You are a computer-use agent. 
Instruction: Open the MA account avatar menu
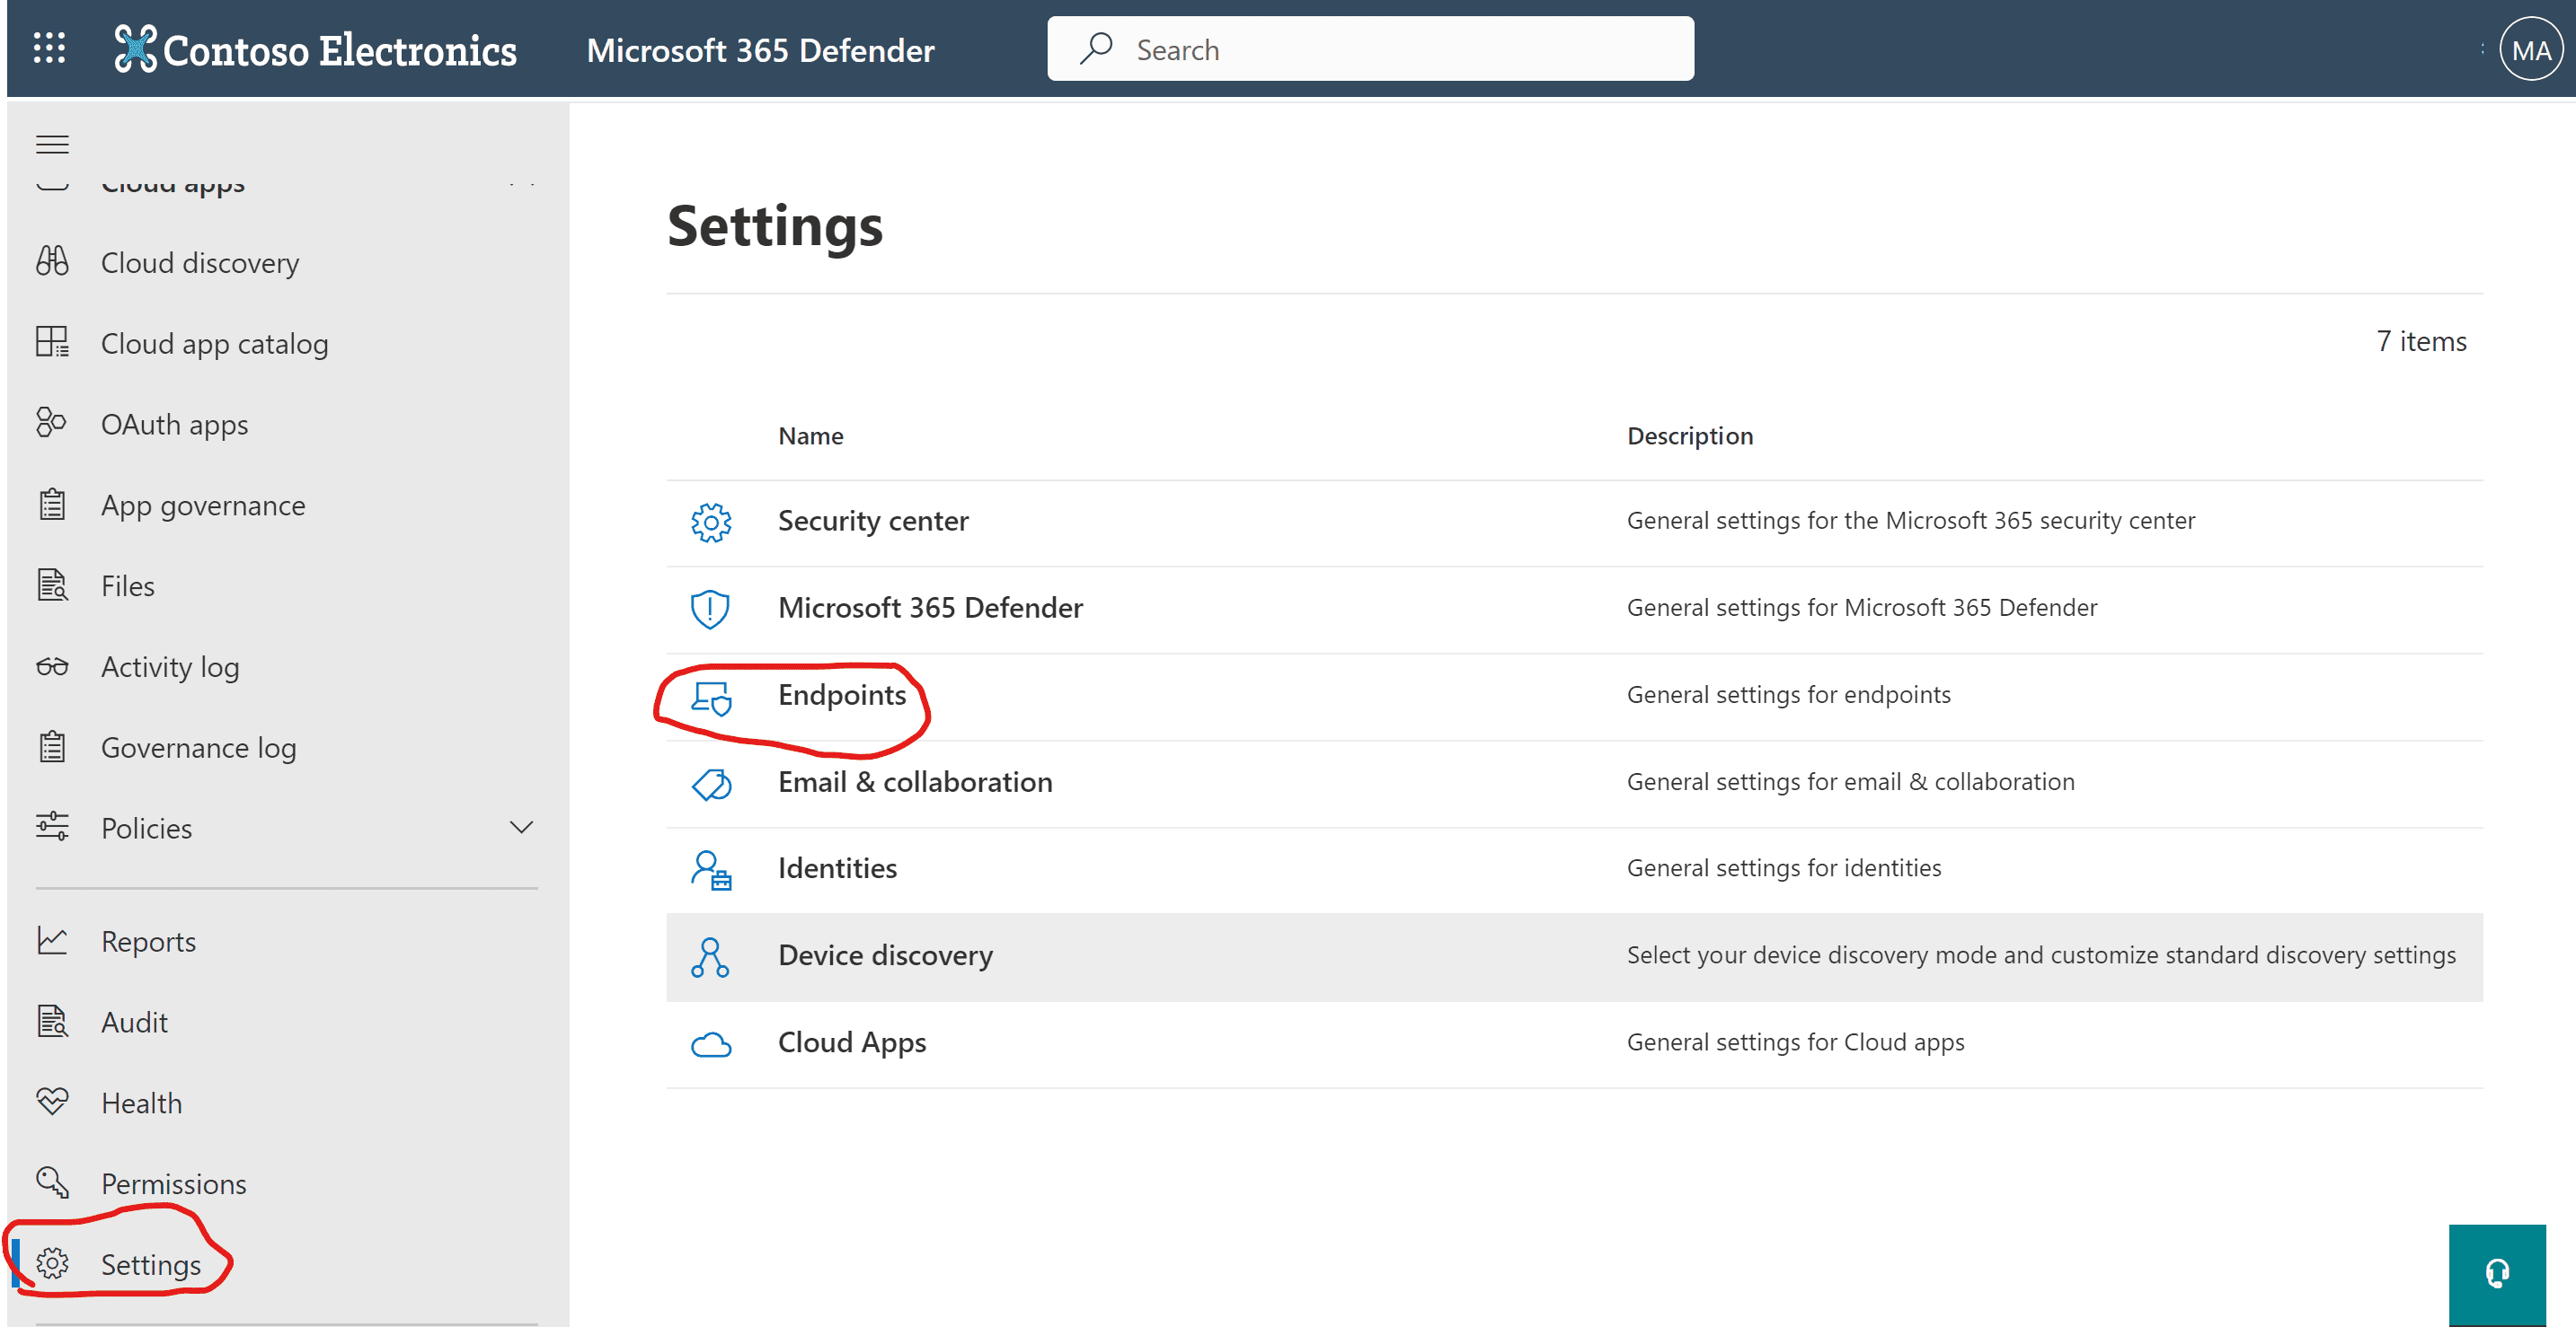(2529, 48)
